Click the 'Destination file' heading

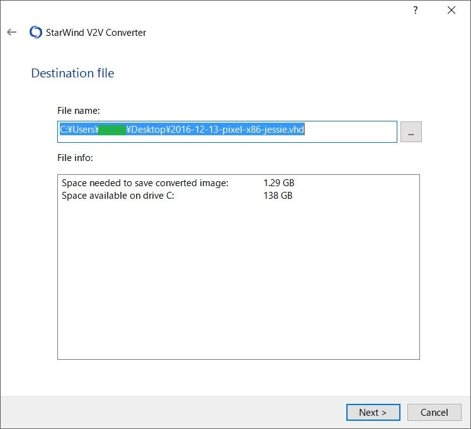pos(72,73)
